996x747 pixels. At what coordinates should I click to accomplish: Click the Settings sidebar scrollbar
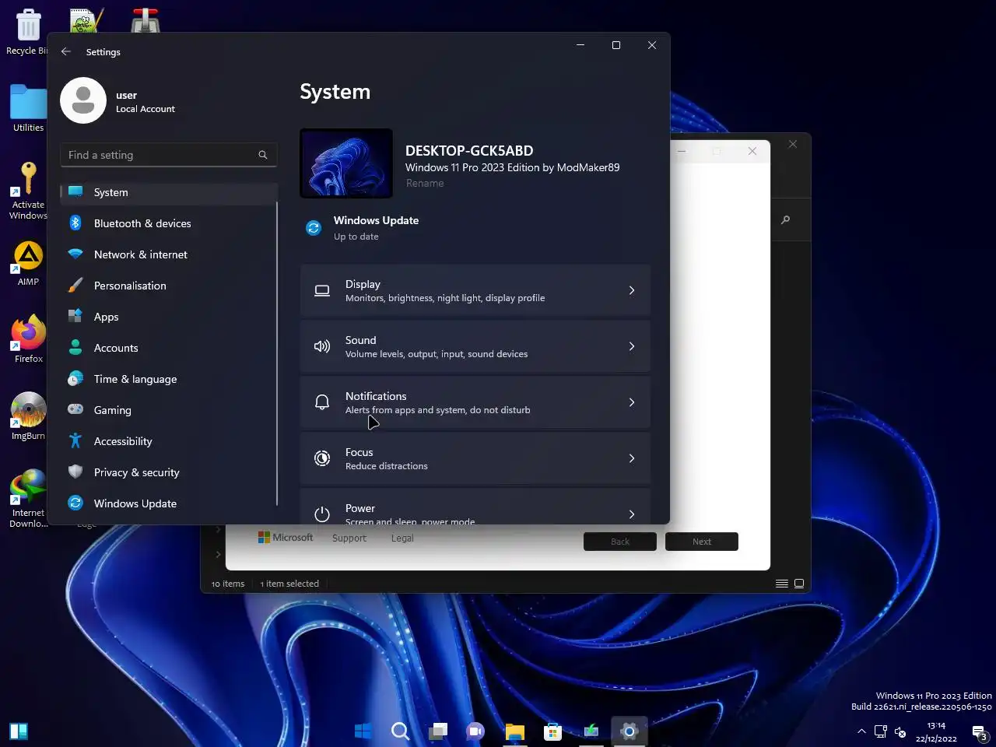click(x=277, y=354)
